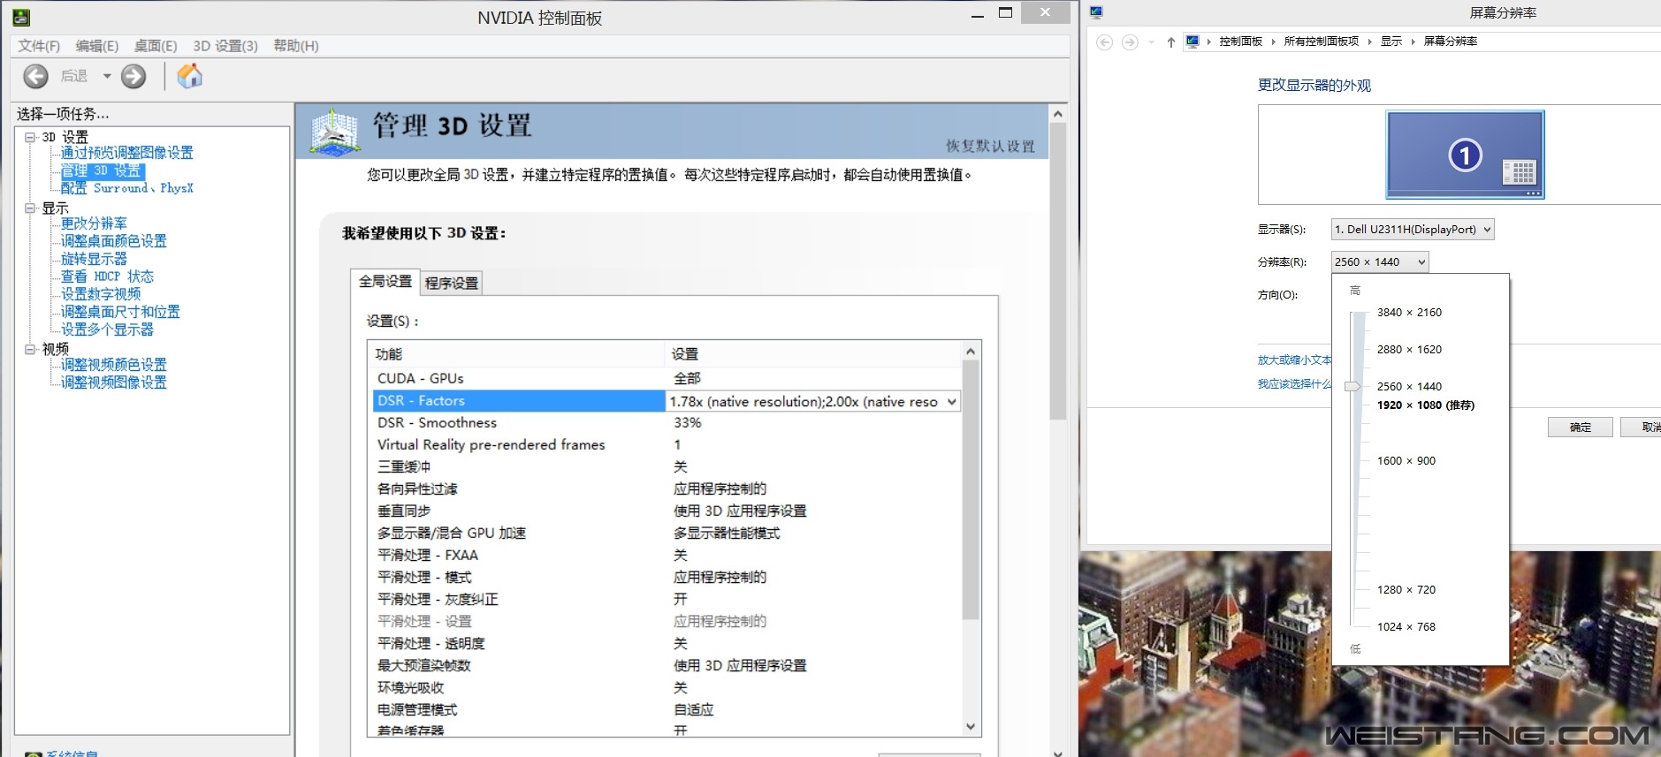Select the 1920 × 1080 (推荐) resolution
The height and width of the screenshot is (757, 1661).
(1426, 405)
